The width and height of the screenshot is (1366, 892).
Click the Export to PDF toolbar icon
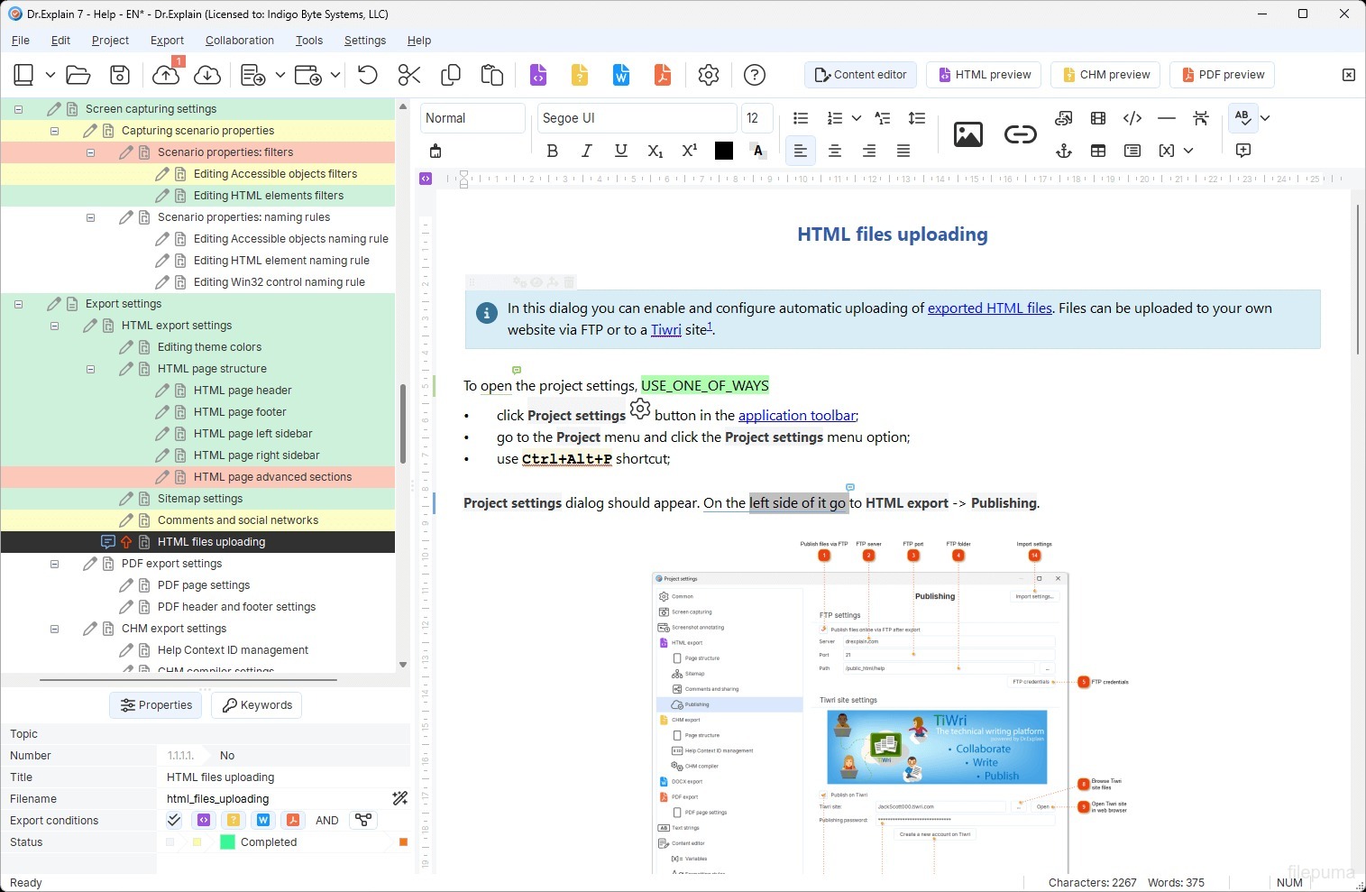click(x=663, y=75)
